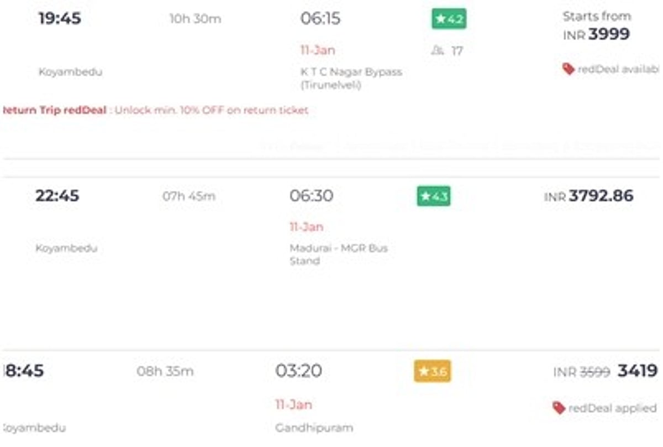This screenshot has width=663, height=447.
Task: Click the 03:20 arrival time
Action: [298, 371]
